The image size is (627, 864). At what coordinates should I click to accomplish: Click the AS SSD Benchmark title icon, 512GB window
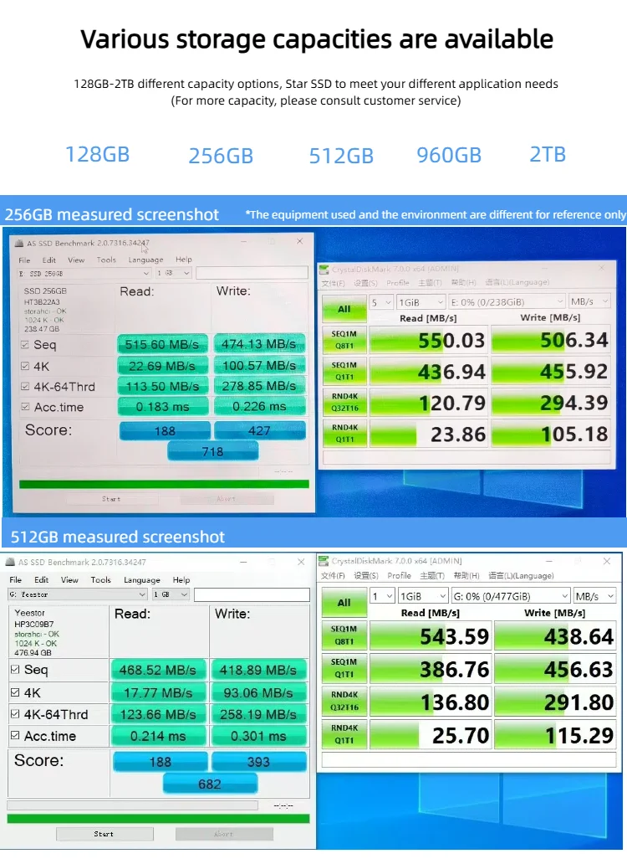click(x=10, y=562)
